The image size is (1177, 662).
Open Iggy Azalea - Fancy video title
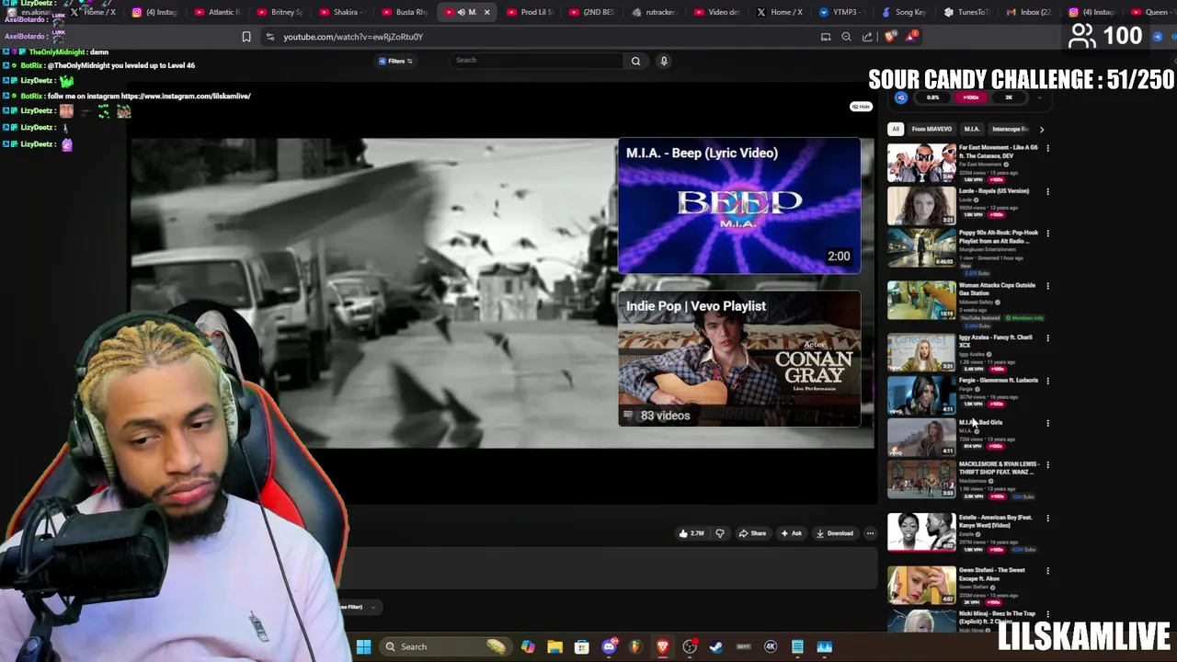pos(996,341)
